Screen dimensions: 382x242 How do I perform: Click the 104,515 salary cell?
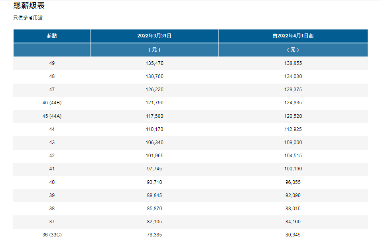[x=293, y=156]
